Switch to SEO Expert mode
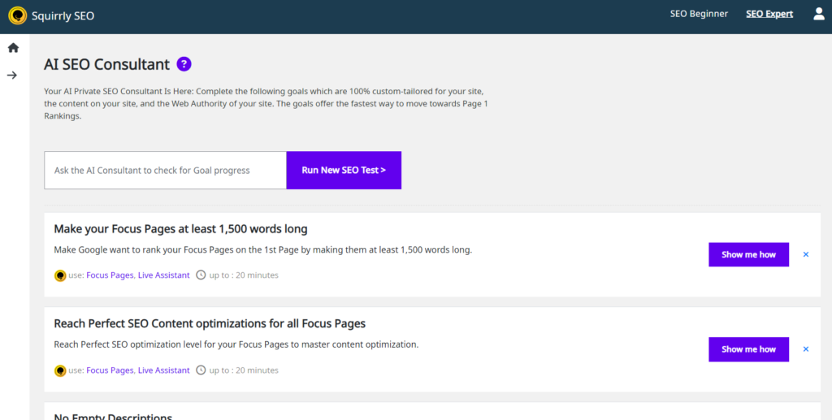 pos(769,14)
